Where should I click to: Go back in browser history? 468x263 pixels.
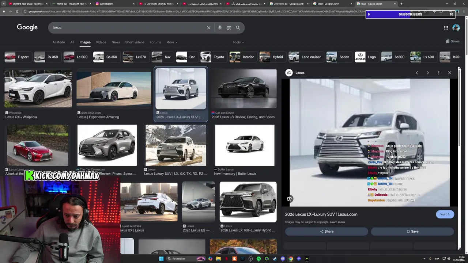(4, 11)
